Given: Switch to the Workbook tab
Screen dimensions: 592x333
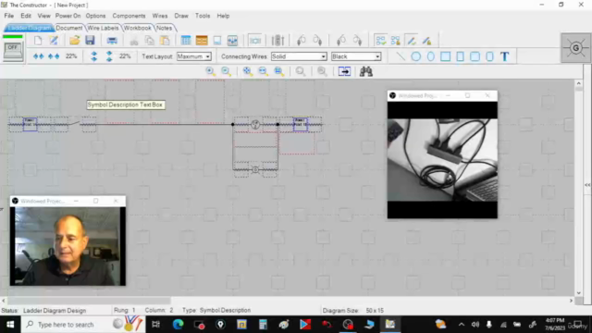Looking at the screenshot, I should pyautogui.click(x=137, y=28).
